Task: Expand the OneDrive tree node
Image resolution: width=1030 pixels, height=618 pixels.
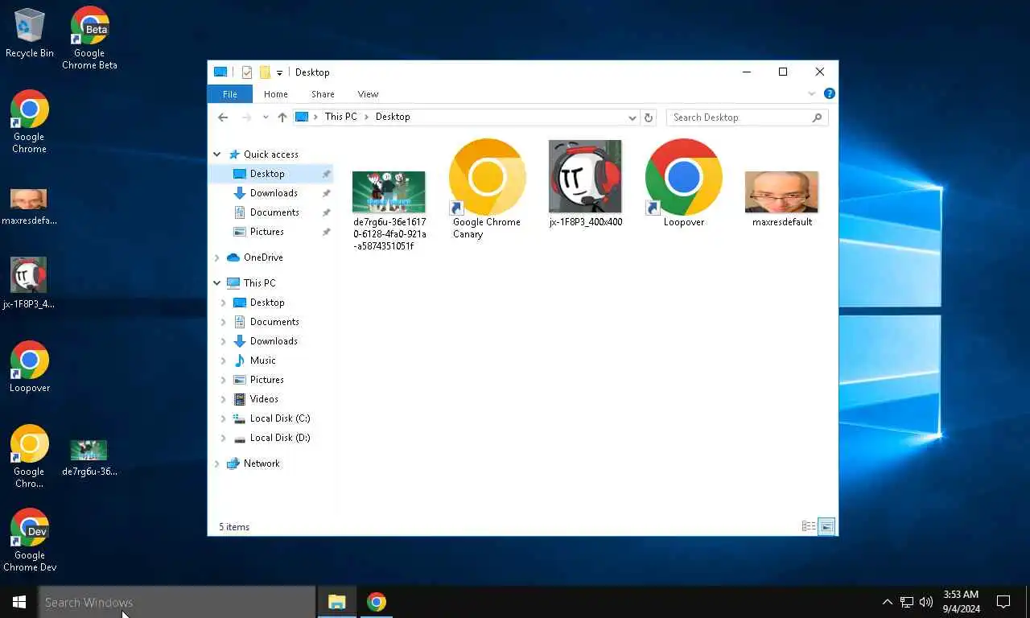Action: click(x=216, y=257)
